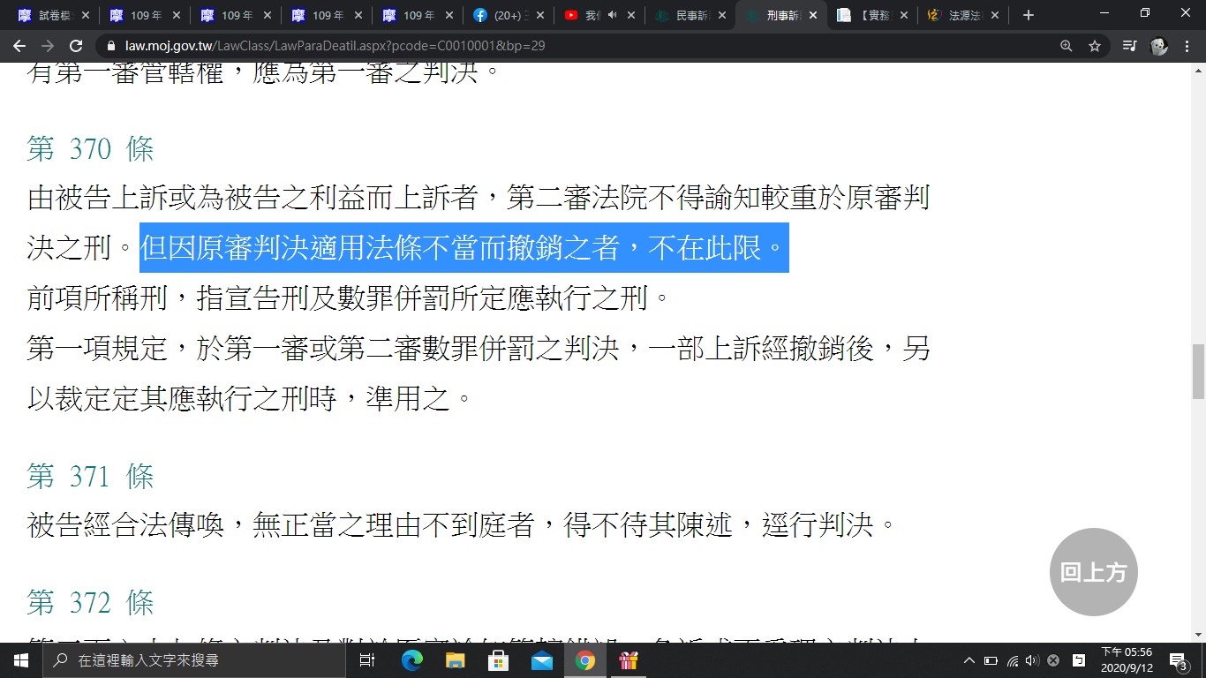Bookmark this page with the star icon
1206x678 pixels.
tap(1095, 46)
